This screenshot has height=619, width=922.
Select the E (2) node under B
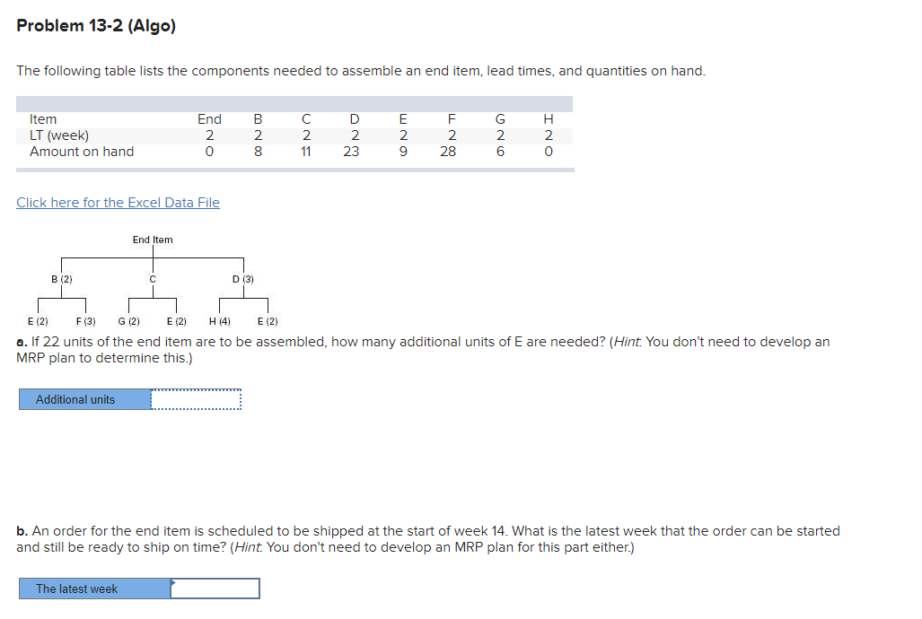(x=38, y=320)
